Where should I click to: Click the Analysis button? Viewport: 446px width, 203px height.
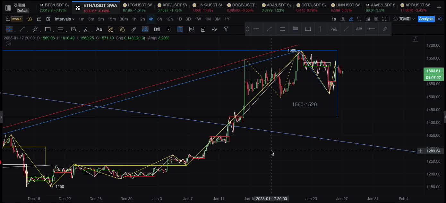426,19
